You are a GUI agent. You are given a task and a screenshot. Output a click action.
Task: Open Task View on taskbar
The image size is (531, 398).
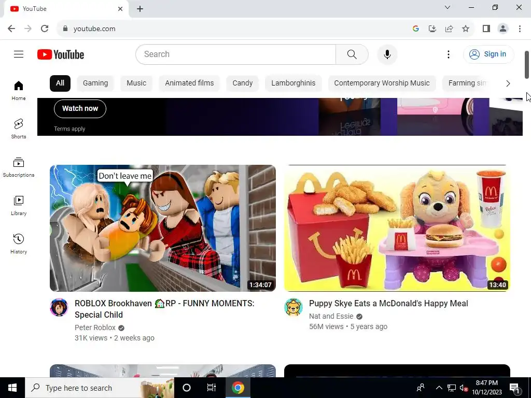click(x=212, y=388)
